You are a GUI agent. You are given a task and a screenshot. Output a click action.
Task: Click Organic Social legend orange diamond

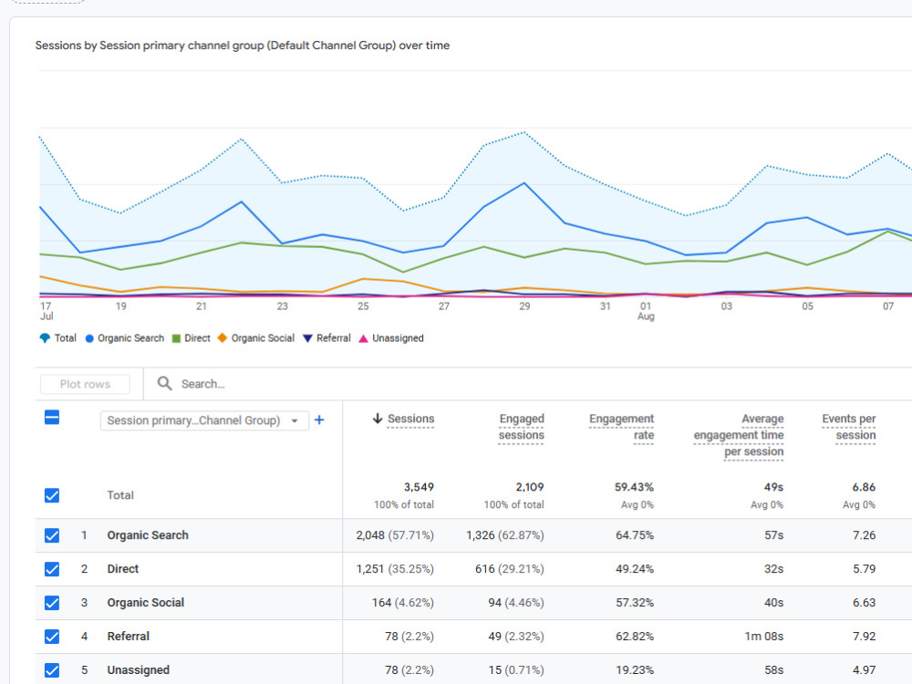[x=223, y=338]
